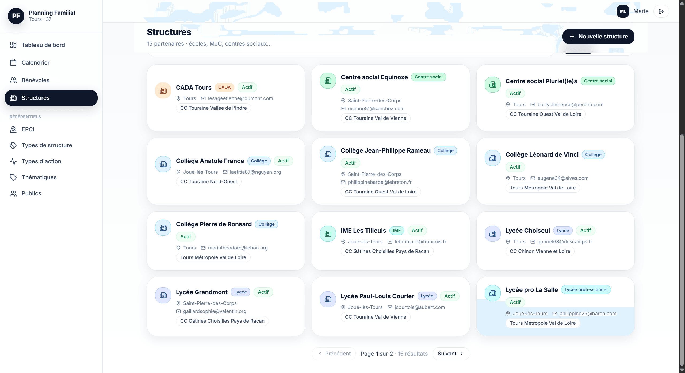This screenshot has height=373, width=685.
Task: Click the Lycée pro La Salle building icon
Action: (x=493, y=293)
